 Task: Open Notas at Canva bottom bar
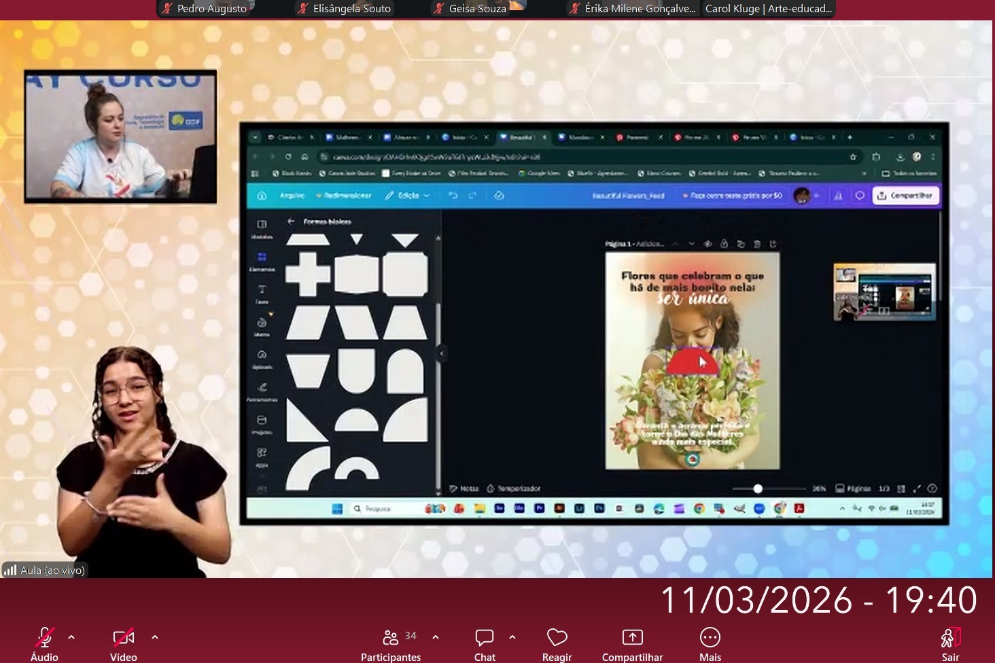464,488
